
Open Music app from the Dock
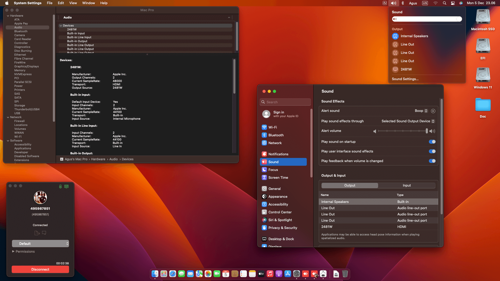(270, 274)
